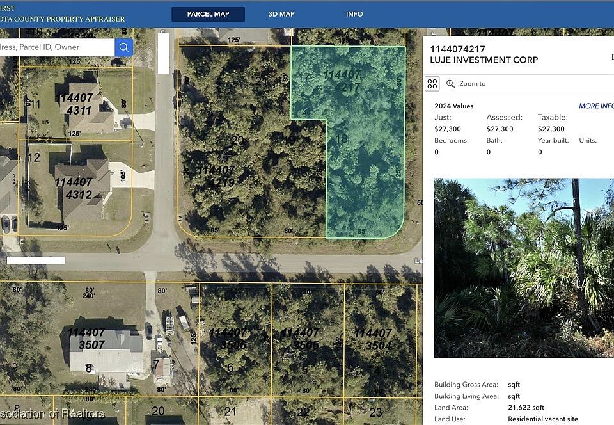Click parcel ID 1144074217 in info panel
This screenshot has width=614, height=425.
point(457,49)
